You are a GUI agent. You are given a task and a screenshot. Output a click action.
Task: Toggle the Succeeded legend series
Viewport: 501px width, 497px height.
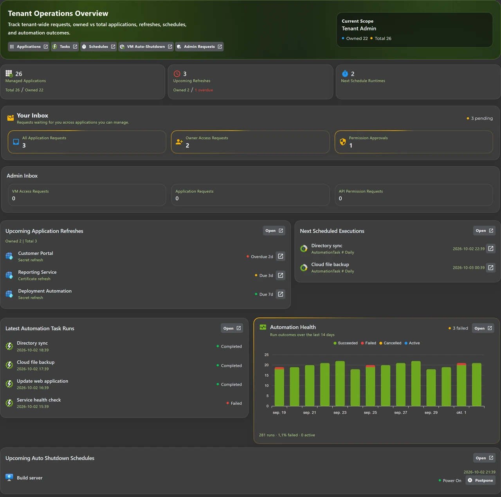click(x=346, y=343)
